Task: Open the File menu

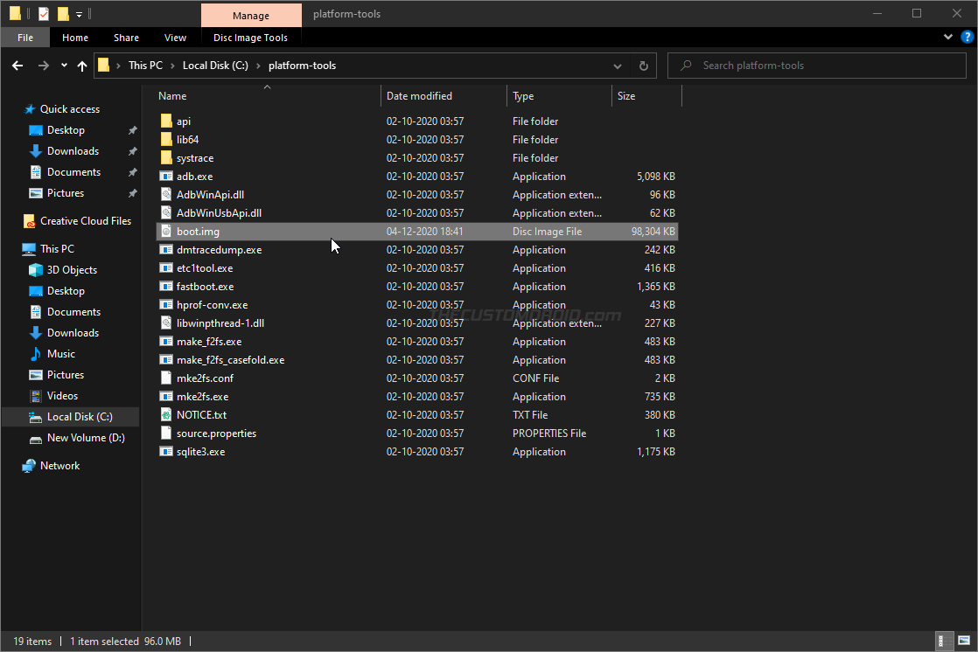Action: click(x=25, y=38)
